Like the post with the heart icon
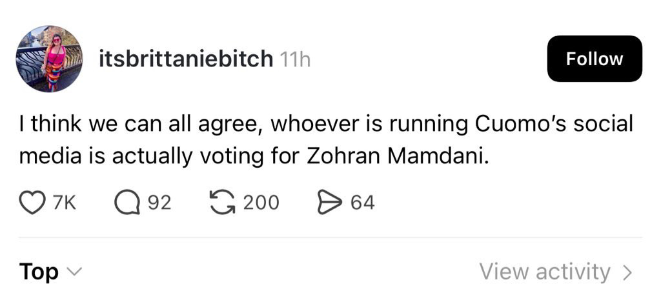 [32, 203]
